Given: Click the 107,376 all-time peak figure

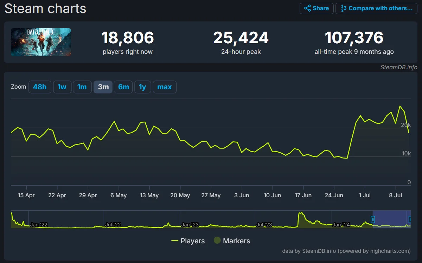Looking at the screenshot, I should (x=354, y=38).
